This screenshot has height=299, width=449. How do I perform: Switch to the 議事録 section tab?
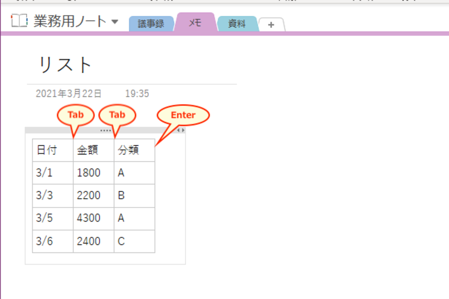tap(151, 23)
